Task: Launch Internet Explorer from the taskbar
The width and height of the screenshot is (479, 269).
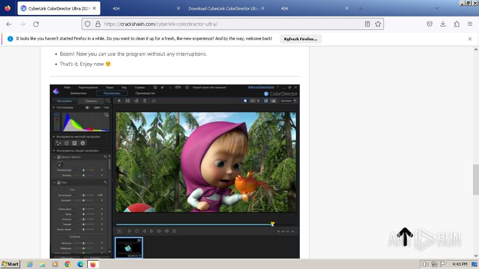Action: [x=30, y=264]
